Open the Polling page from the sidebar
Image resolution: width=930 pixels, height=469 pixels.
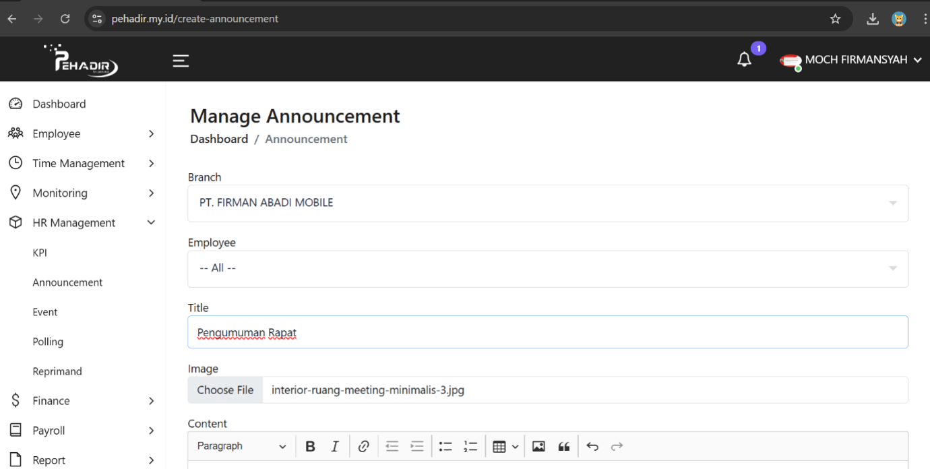pyautogui.click(x=48, y=341)
